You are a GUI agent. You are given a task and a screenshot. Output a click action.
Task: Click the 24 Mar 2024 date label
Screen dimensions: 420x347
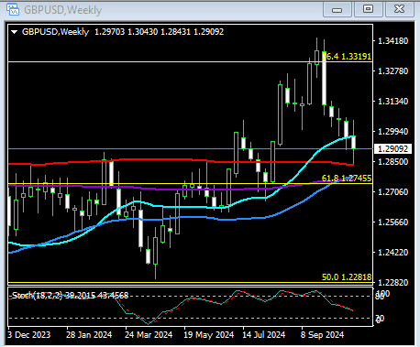click(x=149, y=335)
